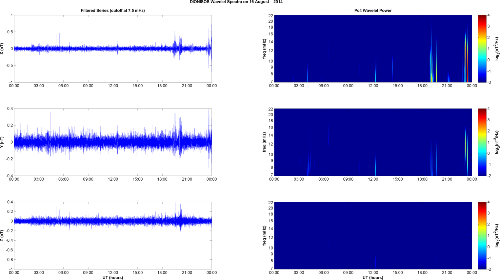Click 'freq (mHz)' label of the X wavelet spectrogram

click(264, 49)
